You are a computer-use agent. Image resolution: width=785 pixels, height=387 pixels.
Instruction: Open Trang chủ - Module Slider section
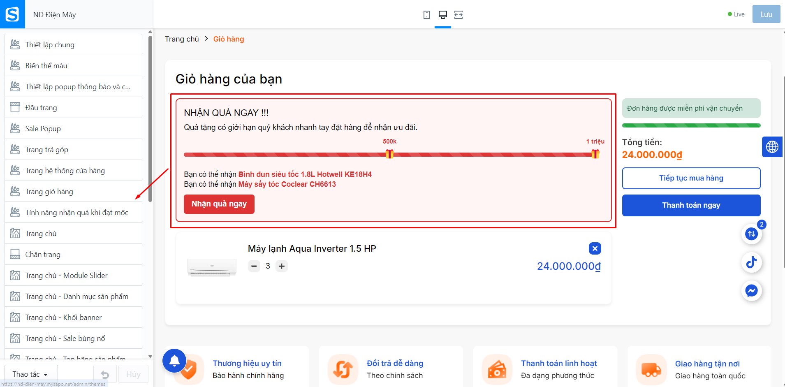pyautogui.click(x=74, y=275)
